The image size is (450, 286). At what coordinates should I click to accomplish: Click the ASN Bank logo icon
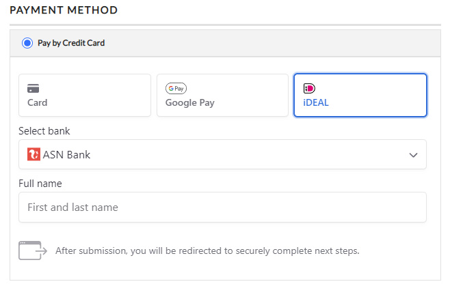click(34, 155)
